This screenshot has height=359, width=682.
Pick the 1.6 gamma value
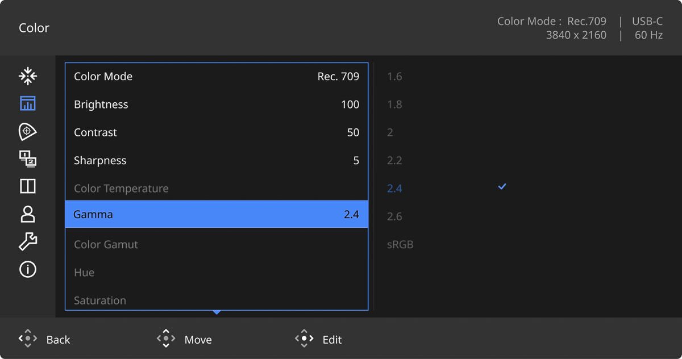(394, 77)
